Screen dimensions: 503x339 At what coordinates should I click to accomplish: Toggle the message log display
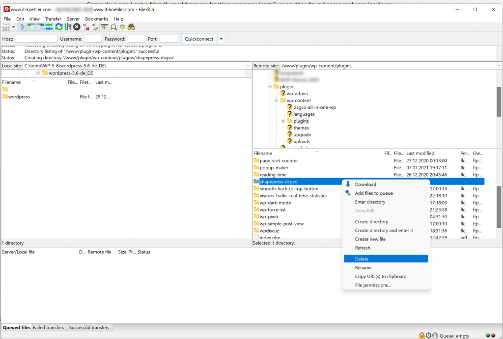23,27
